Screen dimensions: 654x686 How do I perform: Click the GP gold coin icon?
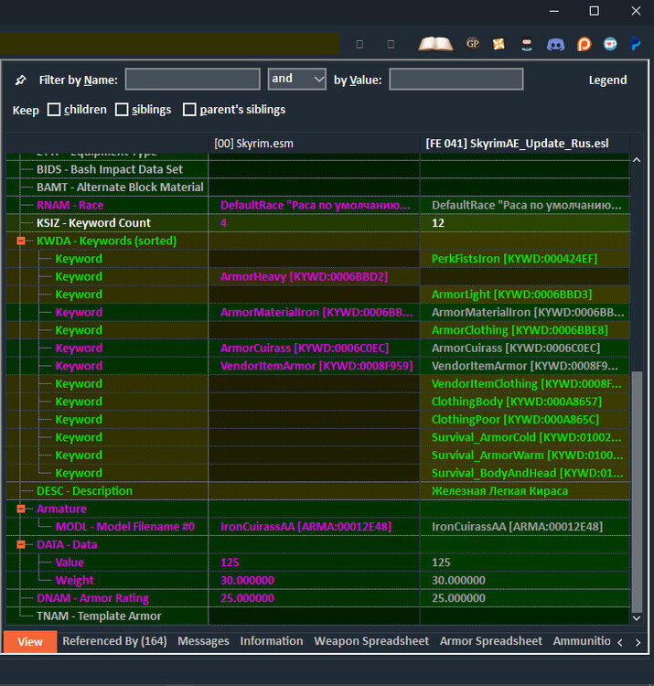pyautogui.click(x=473, y=44)
